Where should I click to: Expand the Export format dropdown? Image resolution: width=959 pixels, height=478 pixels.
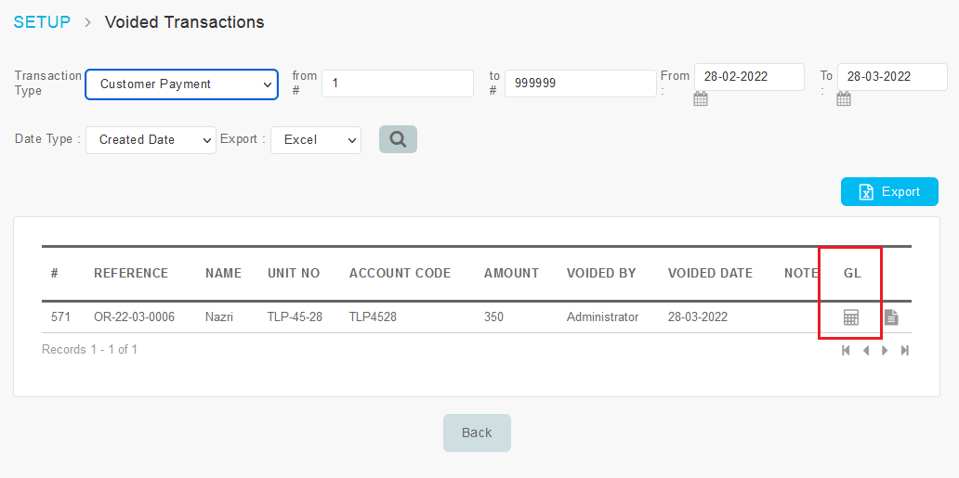(x=315, y=140)
